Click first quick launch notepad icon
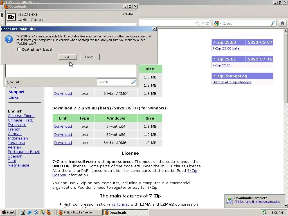This screenshot has width=288, height=216. (23, 212)
